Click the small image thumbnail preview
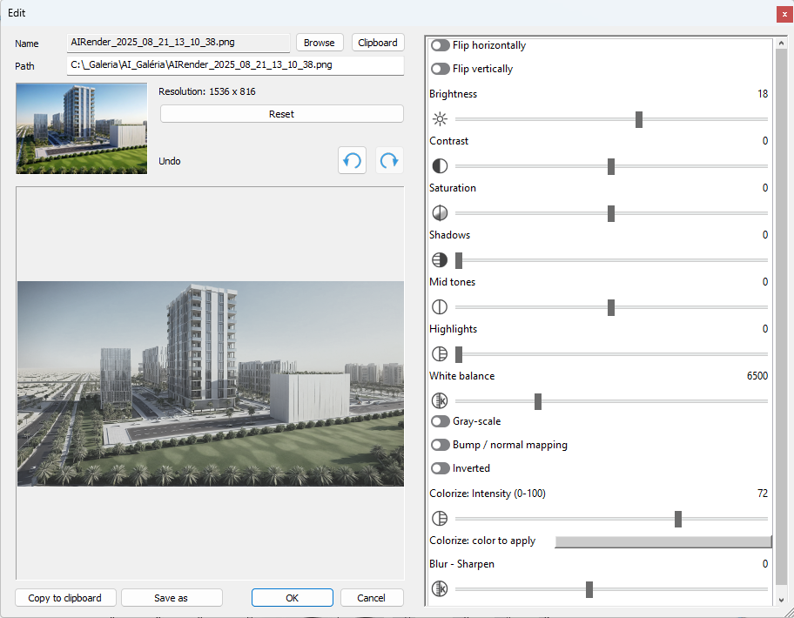794x618 pixels. [x=82, y=129]
